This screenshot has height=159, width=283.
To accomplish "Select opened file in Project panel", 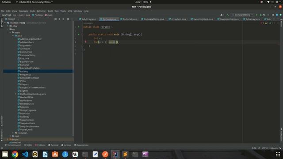I will [55, 19].
